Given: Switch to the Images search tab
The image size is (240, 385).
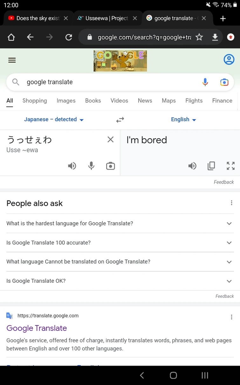Looking at the screenshot, I should pos(66,101).
